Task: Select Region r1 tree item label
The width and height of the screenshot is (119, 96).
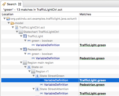Action: coord(42,71)
